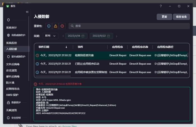This screenshot has width=196, height=127.
Task: Click the 更新 button
Action: click(164, 17)
